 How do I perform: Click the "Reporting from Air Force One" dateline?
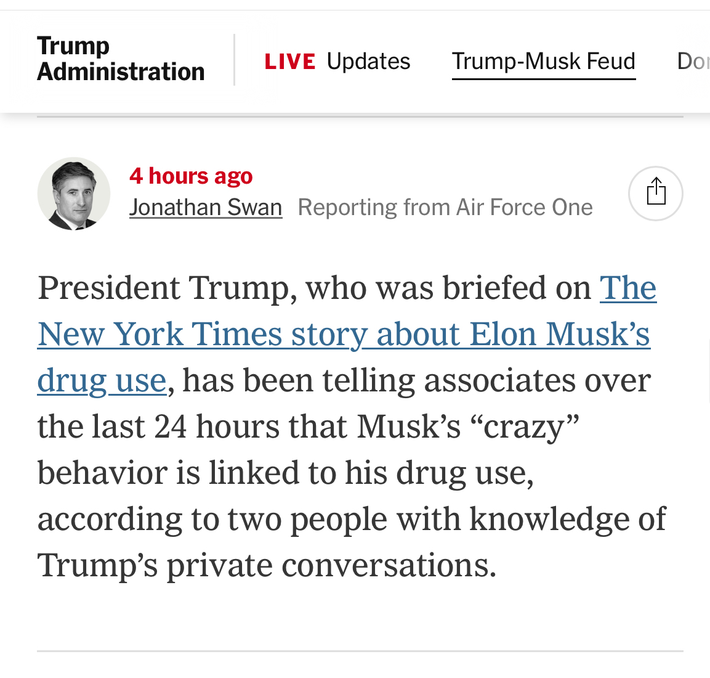coord(445,208)
